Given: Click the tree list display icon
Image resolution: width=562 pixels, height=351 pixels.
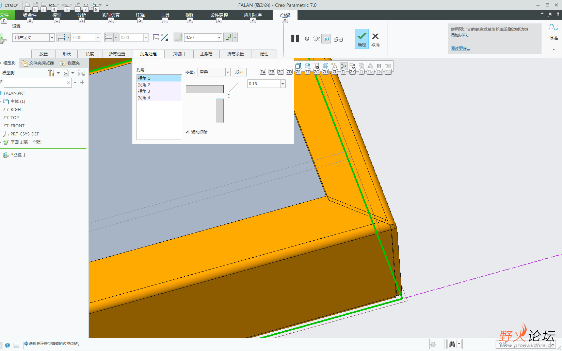Looking at the screenshot, I should coord(66,73).
